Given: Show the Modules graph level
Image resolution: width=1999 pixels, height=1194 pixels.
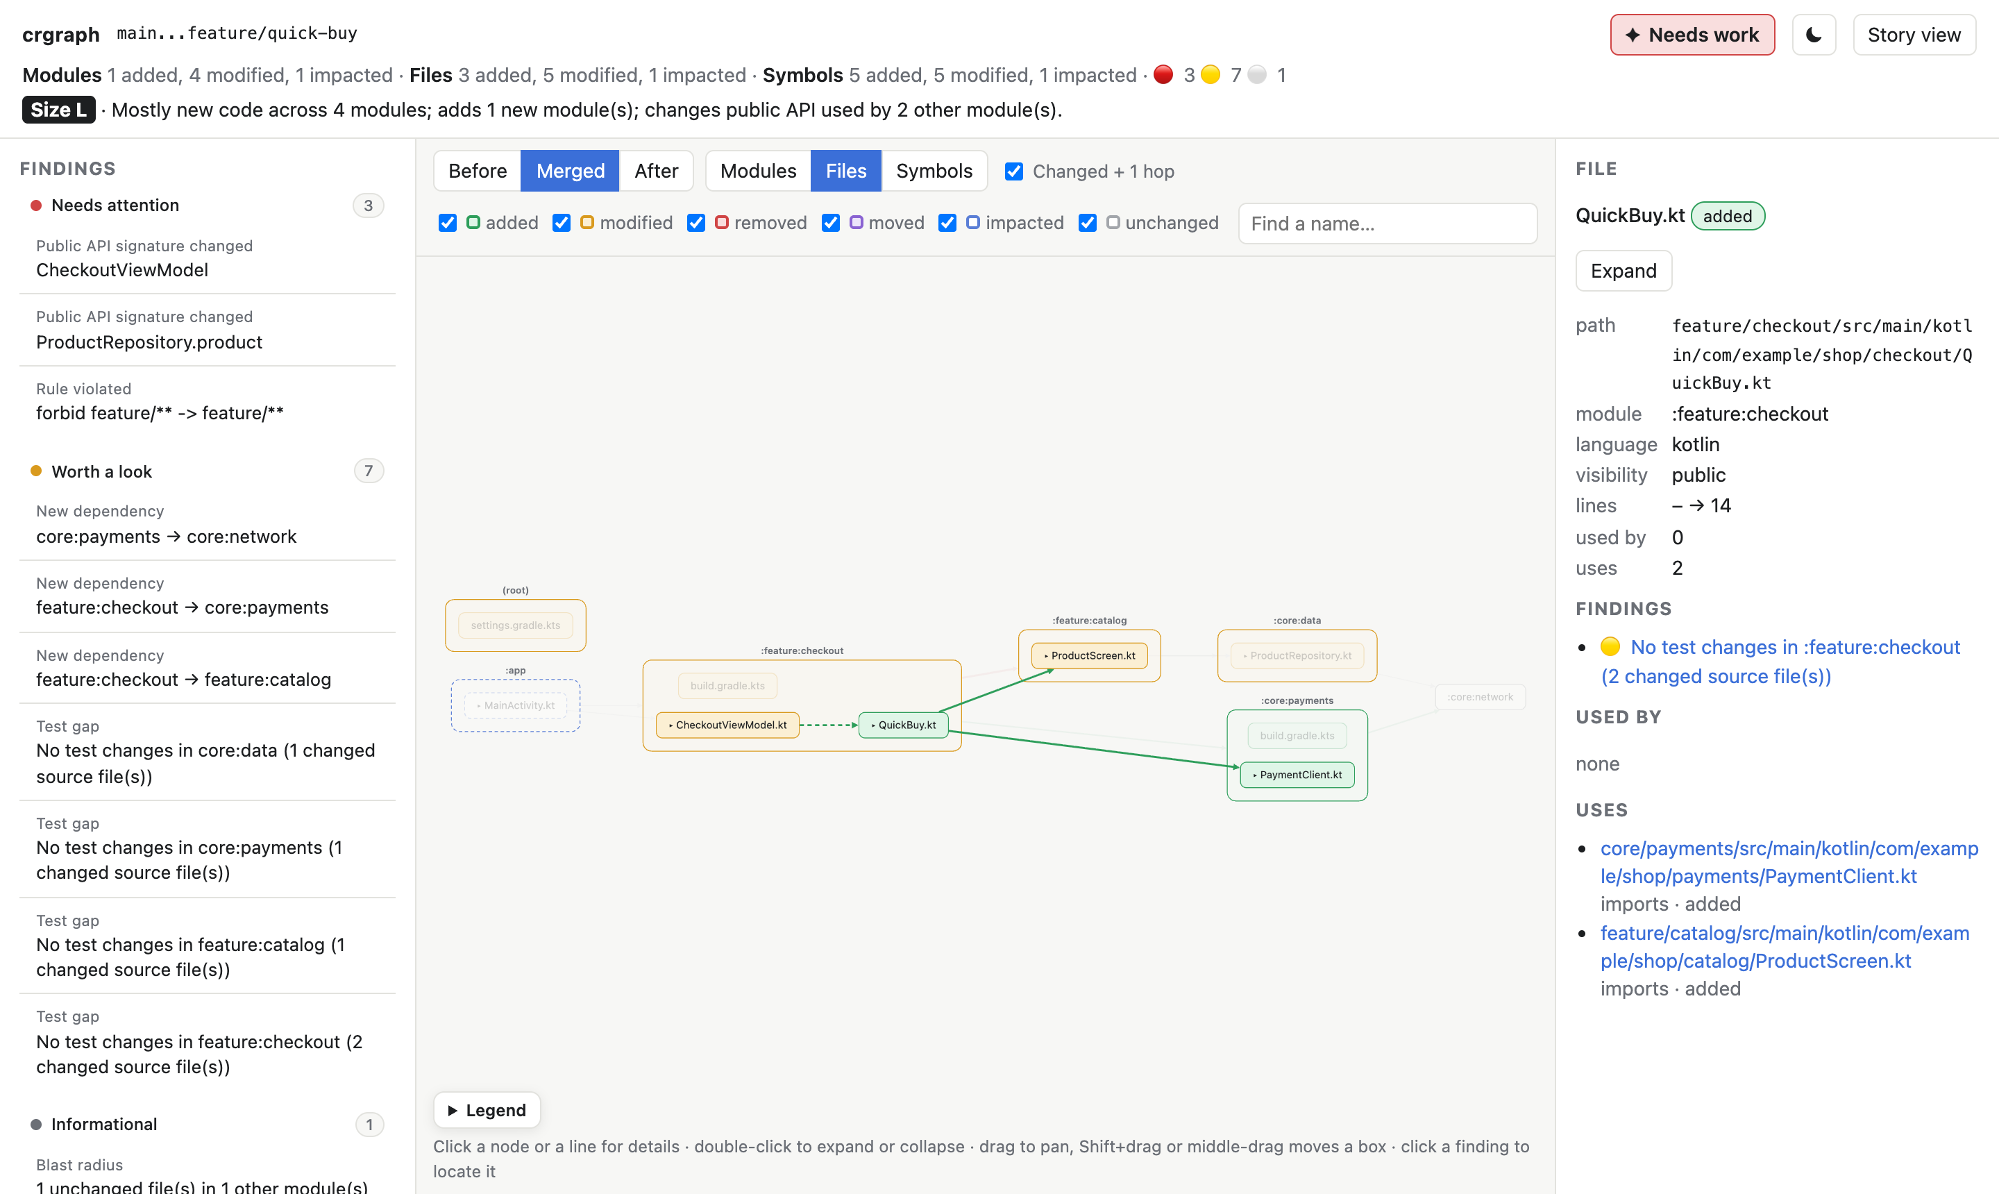Looking at the screenshot, I should click(x=758, y=171).
